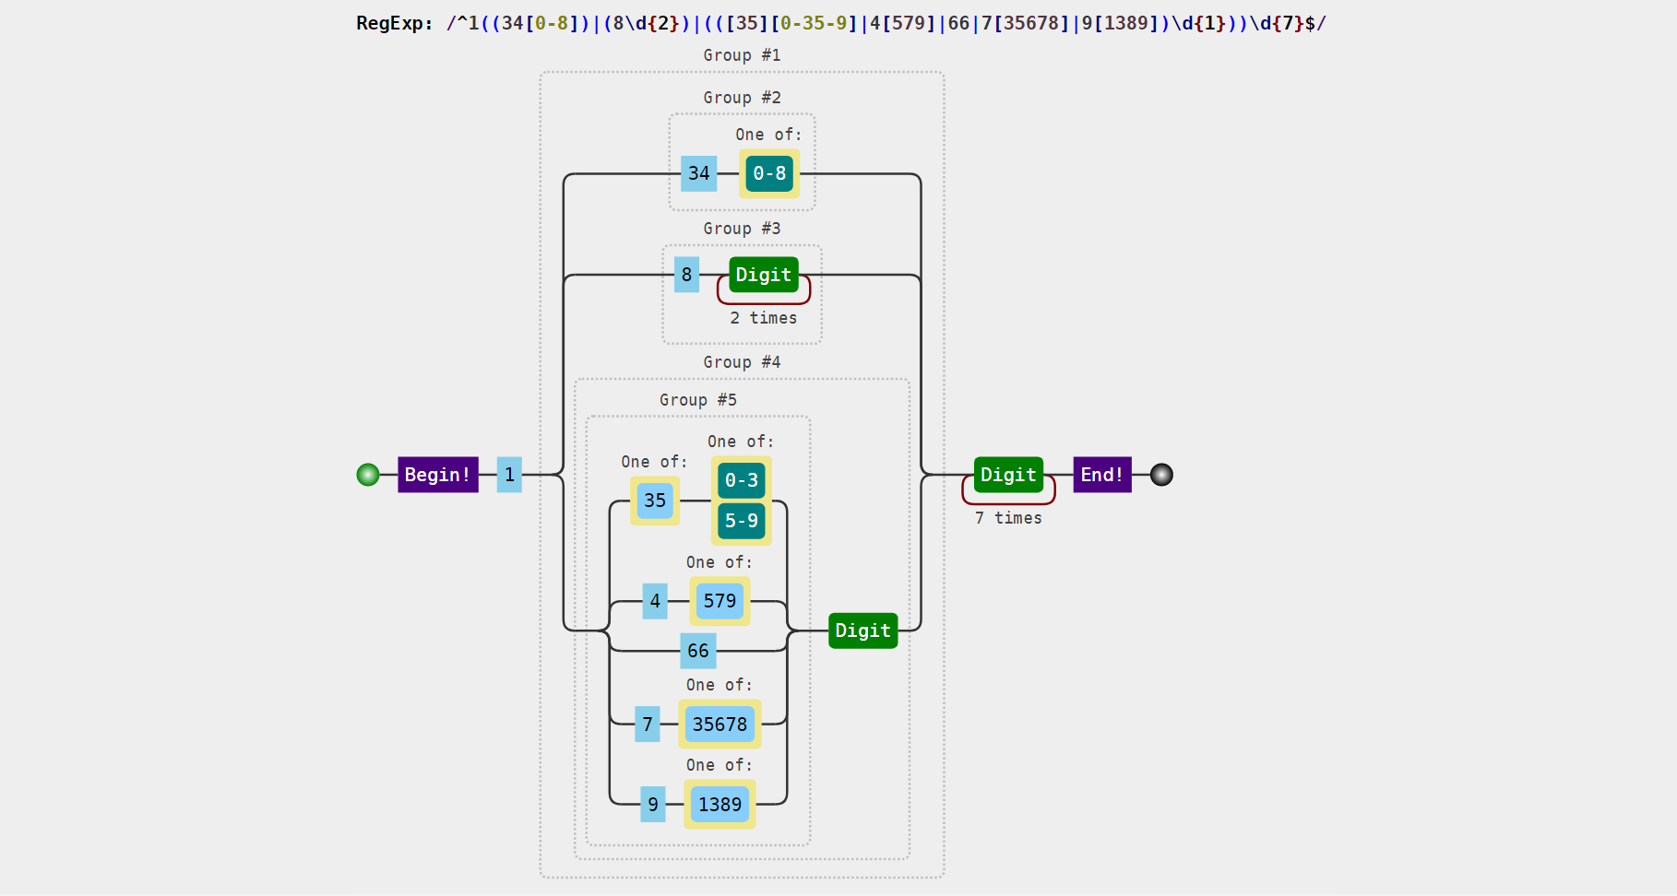The width and height of the screenshot is (1677, 896).
Task: Select the 35 character set box
Action: click(655, 501)
